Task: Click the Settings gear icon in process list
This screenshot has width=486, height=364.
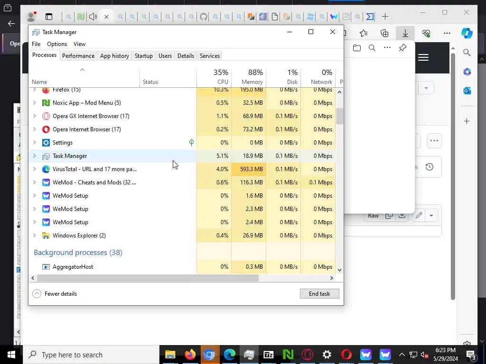Action: (46, 143)
